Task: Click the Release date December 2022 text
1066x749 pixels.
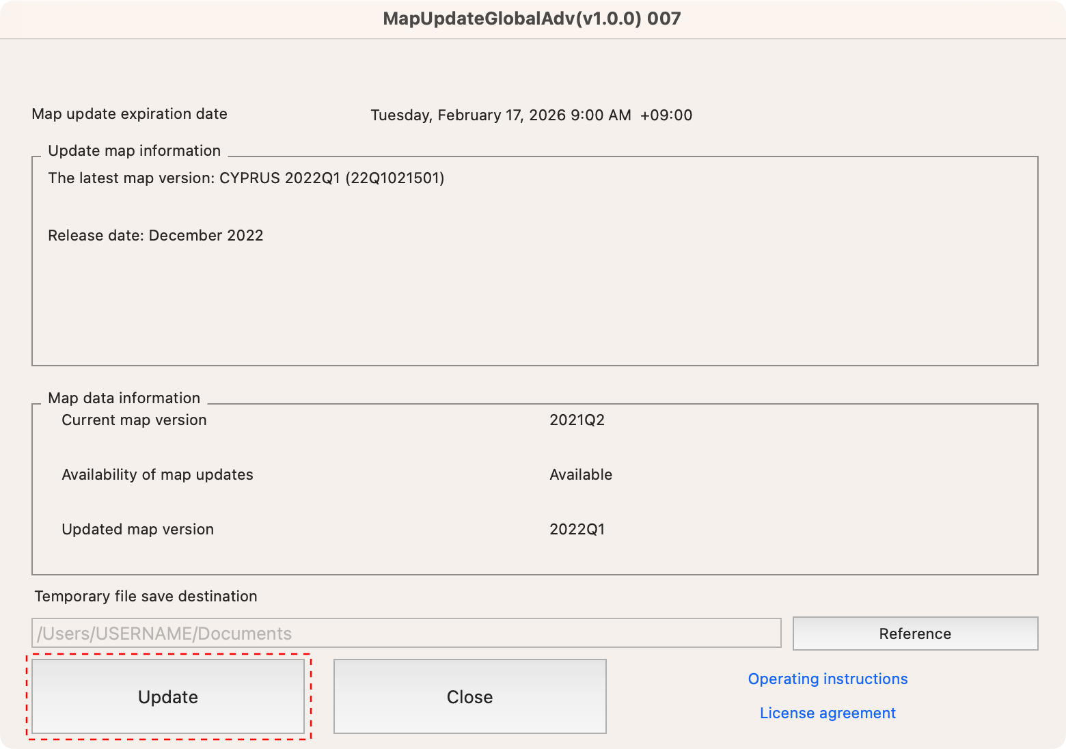Action: (156, 236)
